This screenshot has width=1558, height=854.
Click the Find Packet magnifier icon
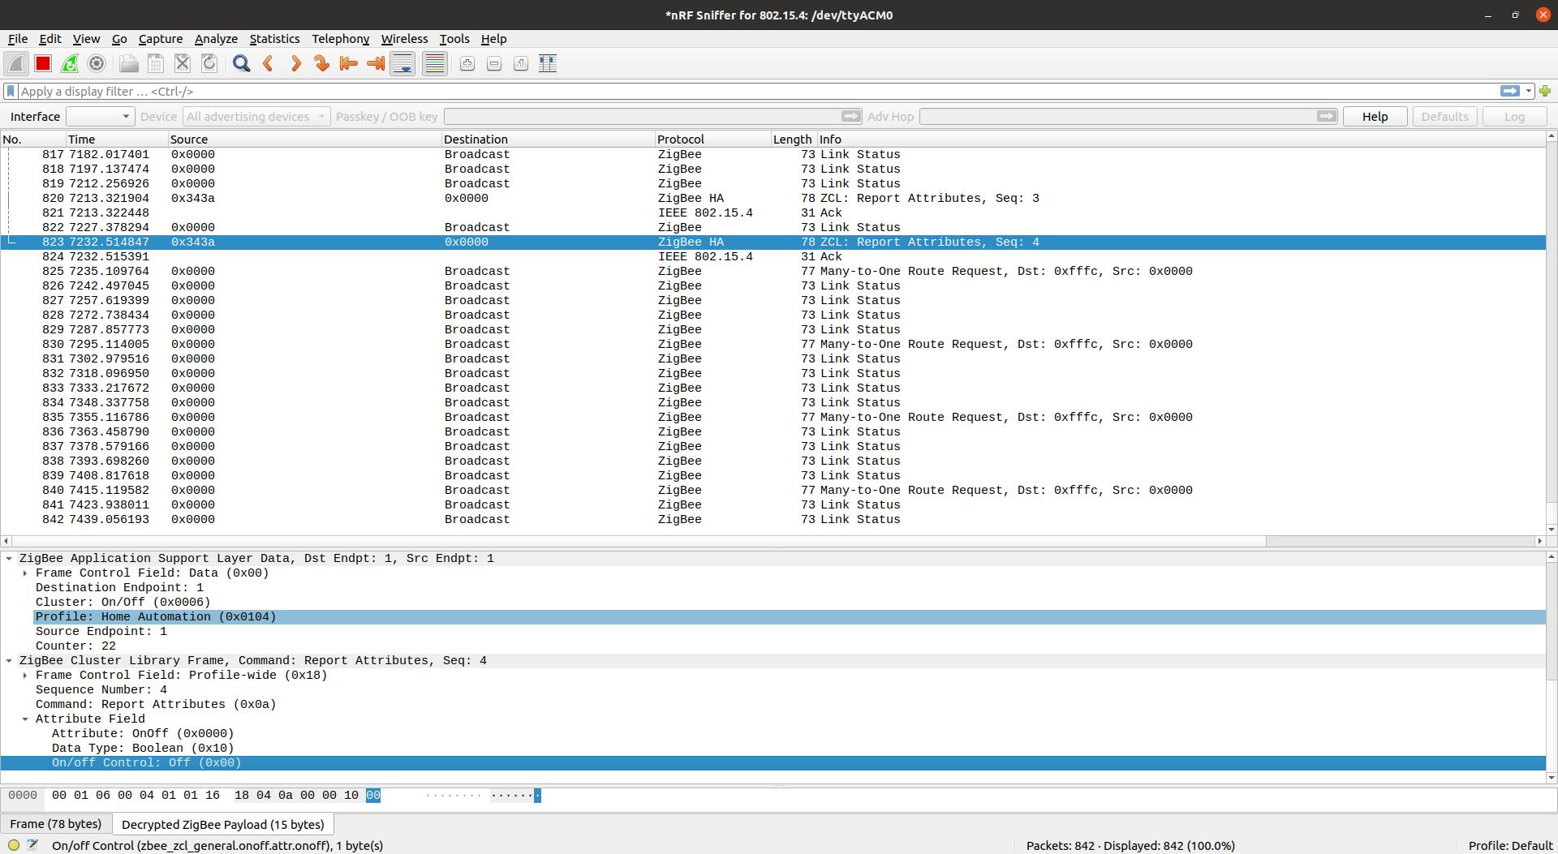tap(241, 63)
